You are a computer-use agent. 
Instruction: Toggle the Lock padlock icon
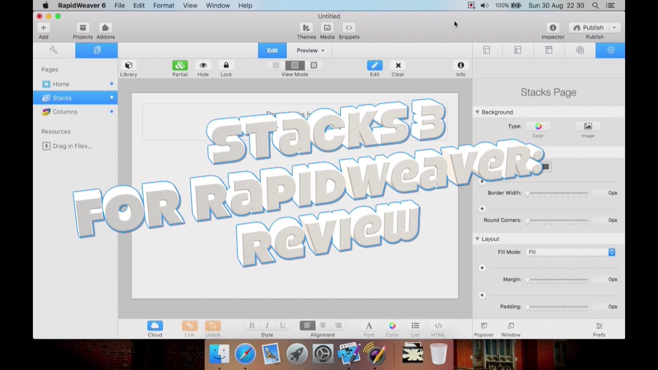(x=226, y=65)
